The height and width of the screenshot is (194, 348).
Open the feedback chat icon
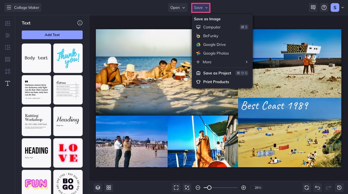click(313, 7)
